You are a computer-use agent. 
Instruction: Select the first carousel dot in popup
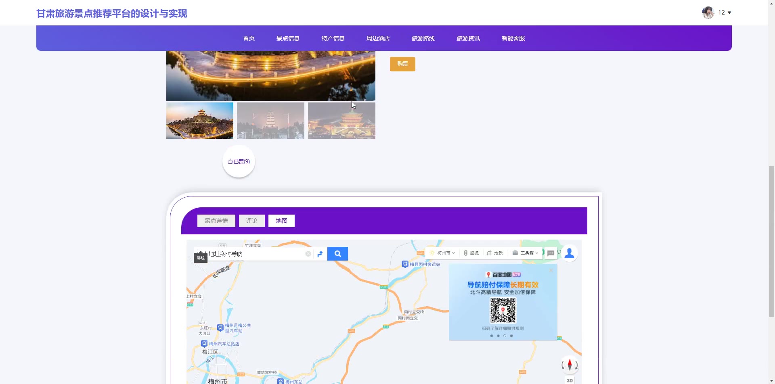[x=492, y=336]
